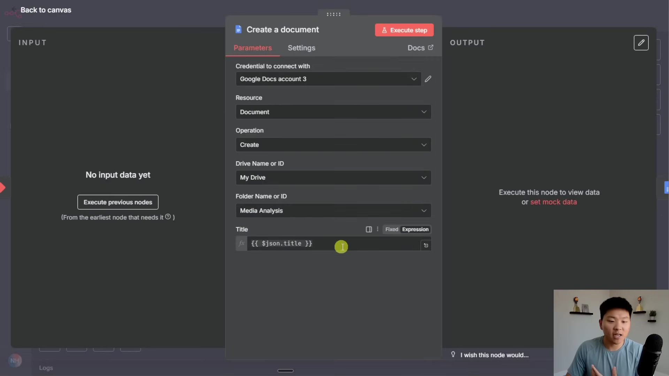Click the help icon near earliest node text

pos(168,217)
